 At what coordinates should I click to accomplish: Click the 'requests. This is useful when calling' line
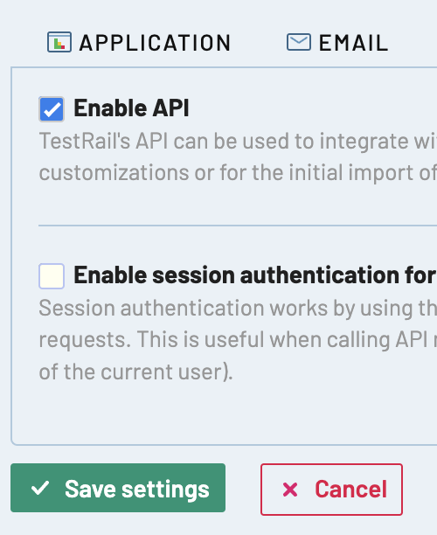[x=238, y=340]
